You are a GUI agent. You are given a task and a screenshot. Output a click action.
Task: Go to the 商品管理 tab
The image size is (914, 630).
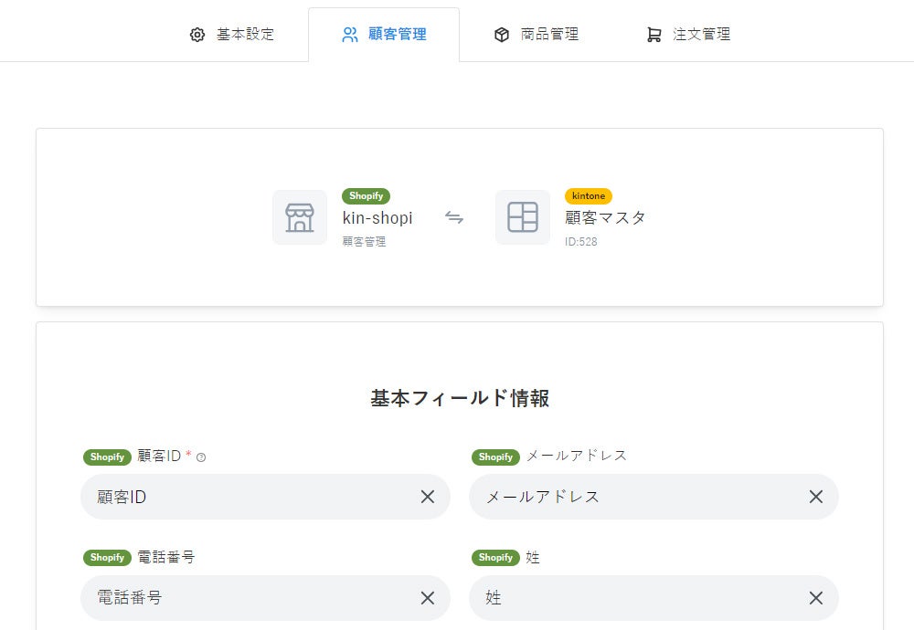(x=536, y=35)
